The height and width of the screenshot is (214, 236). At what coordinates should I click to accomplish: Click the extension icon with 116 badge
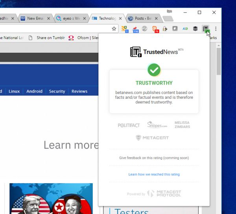(x=135, y=29)
